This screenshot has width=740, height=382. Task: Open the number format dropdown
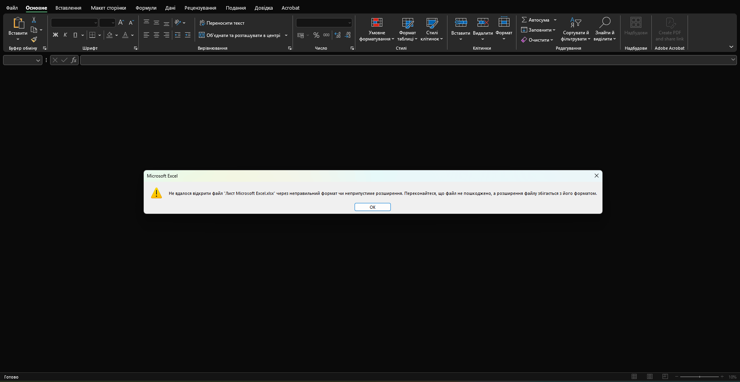coord(350,23)
